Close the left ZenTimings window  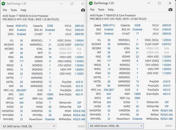click(x=83, y=4)
